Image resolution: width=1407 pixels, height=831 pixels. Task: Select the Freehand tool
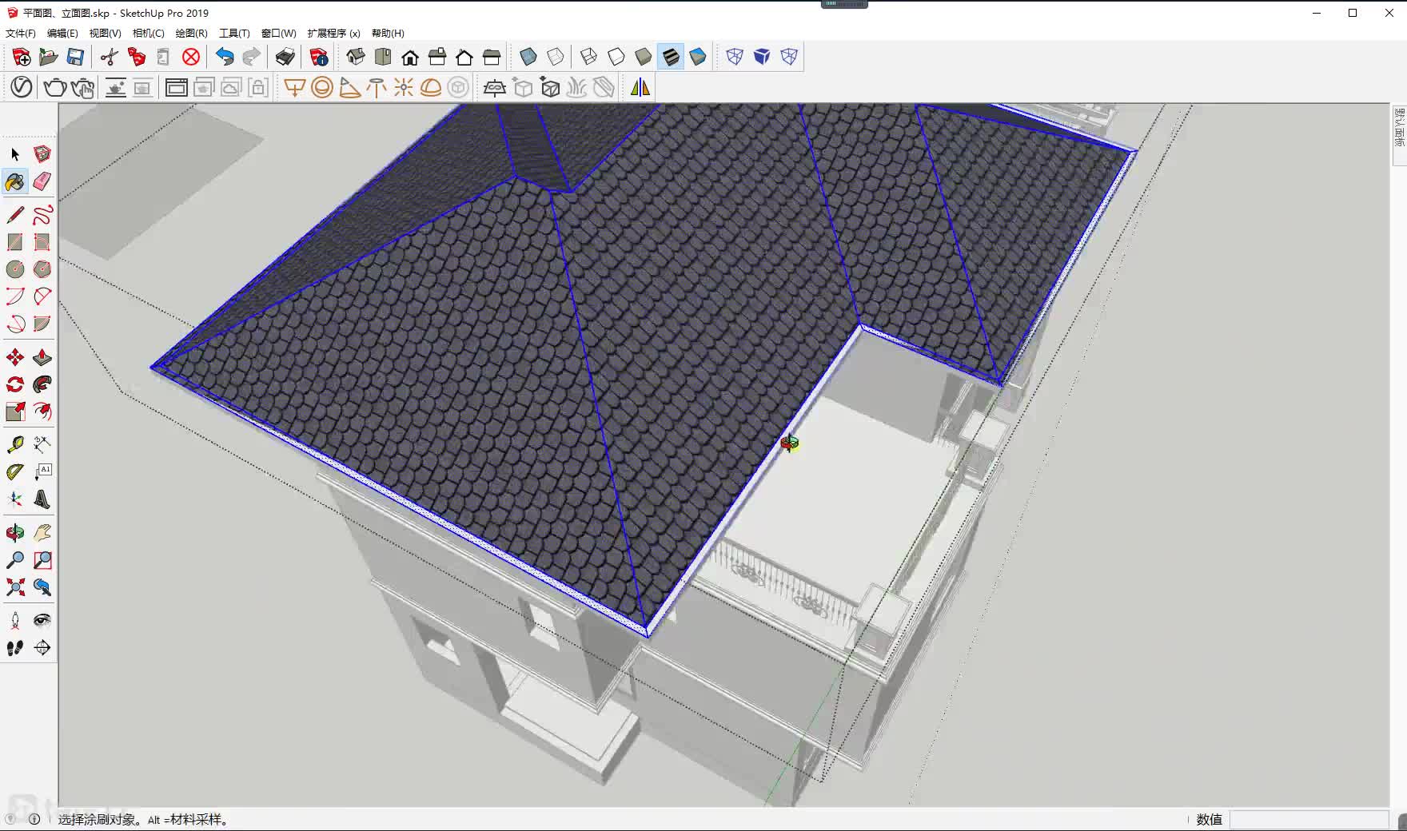click(42, 215)
